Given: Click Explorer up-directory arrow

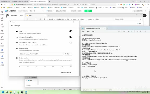Looking at the screenshot, I should tap(36, 19).
